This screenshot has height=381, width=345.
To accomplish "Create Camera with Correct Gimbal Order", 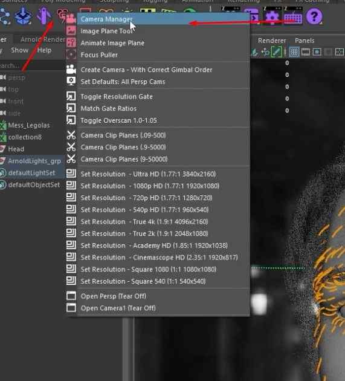I will [x=158, y=70].
